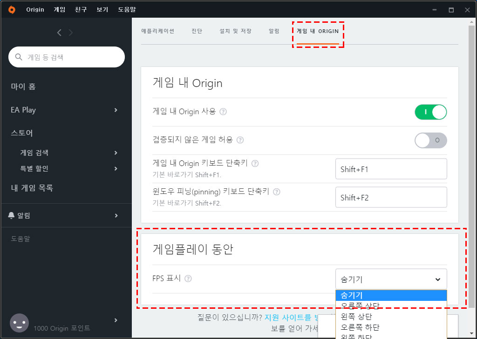Click the 기본 바로가기 Shift+F2. hint
Image resolution: width=477 pixels, height=339 pixels.
coord(187,203)
